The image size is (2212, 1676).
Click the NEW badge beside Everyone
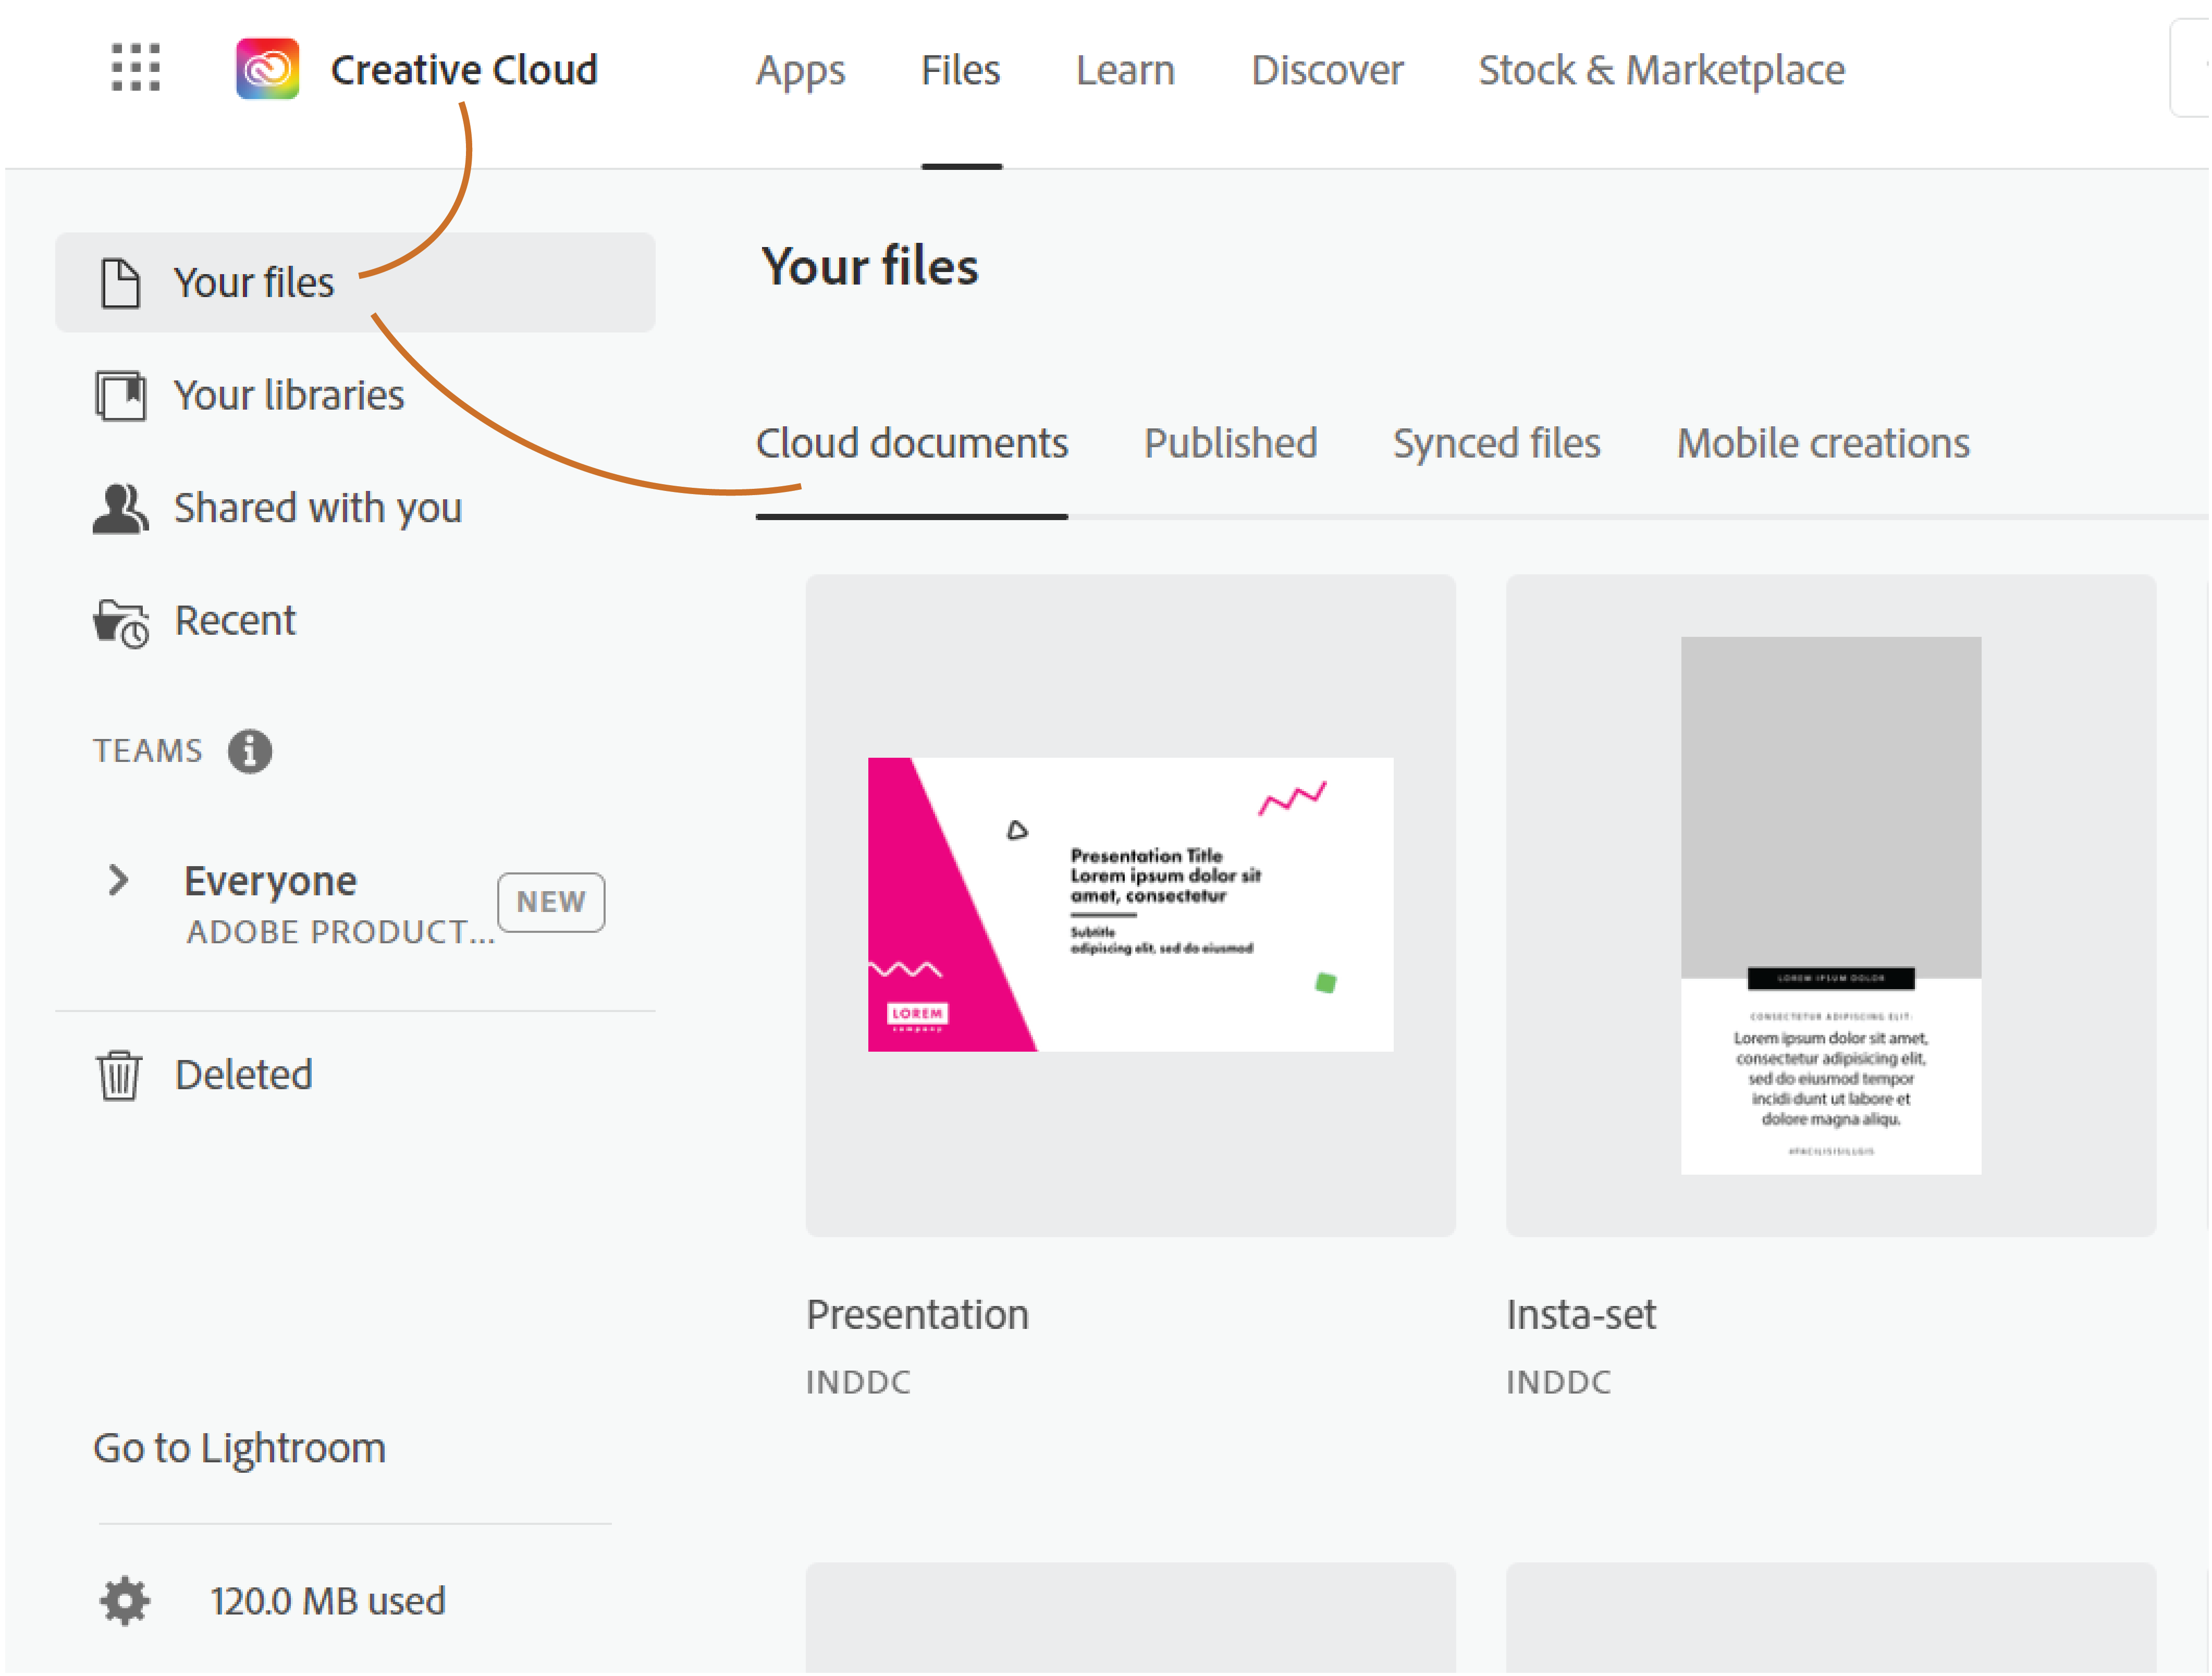coord(551,903)
